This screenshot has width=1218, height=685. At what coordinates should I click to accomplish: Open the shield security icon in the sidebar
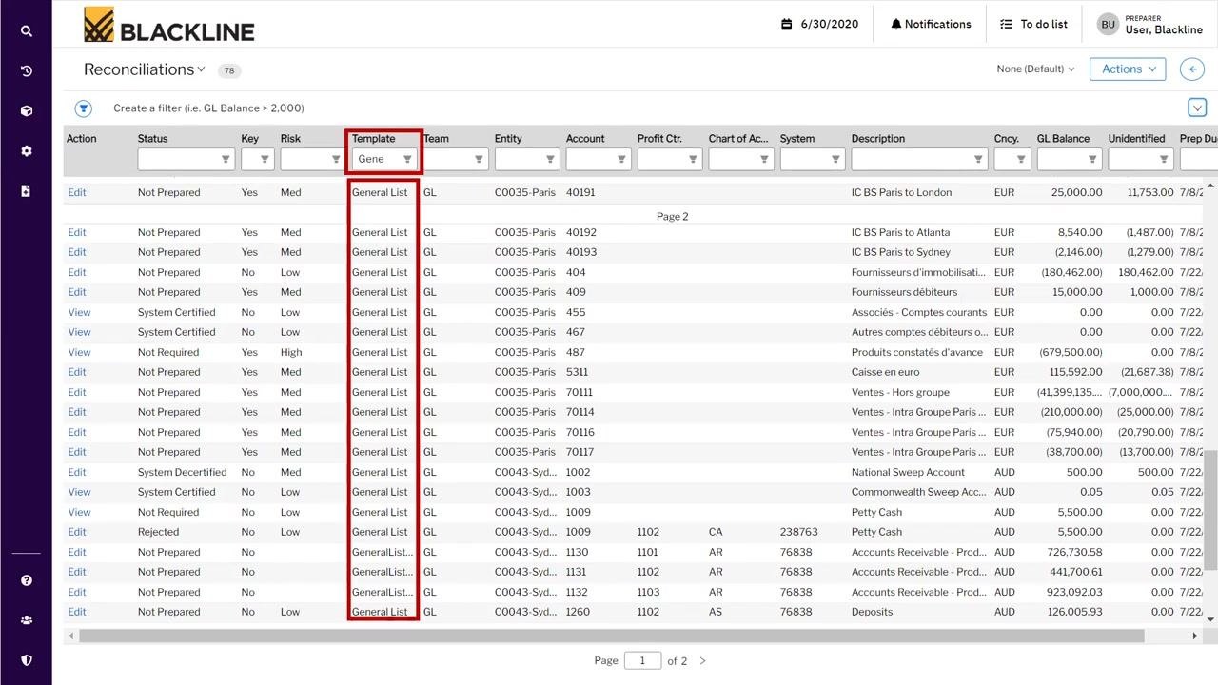point(26,659)
